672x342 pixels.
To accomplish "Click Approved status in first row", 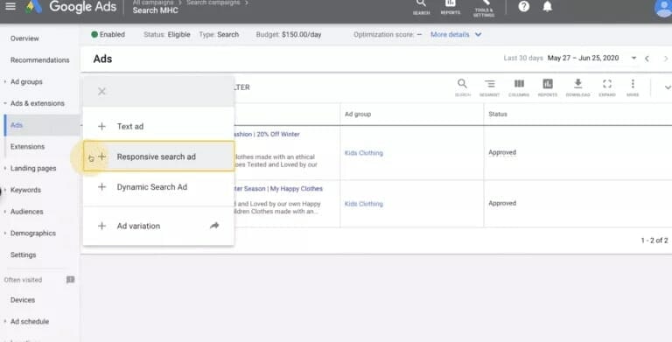I will [502, 152].
